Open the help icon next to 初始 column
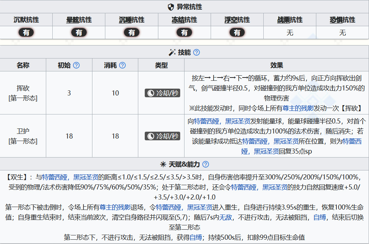The height and width of the screenshot is (244, 369). coord(76,65)
